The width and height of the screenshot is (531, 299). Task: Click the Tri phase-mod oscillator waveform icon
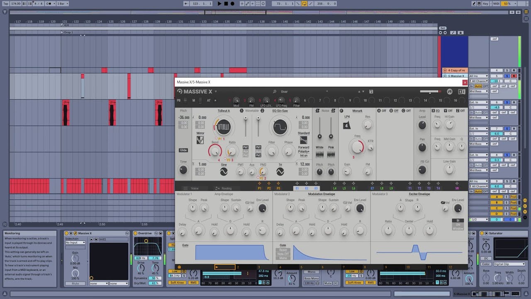[280, 171]
